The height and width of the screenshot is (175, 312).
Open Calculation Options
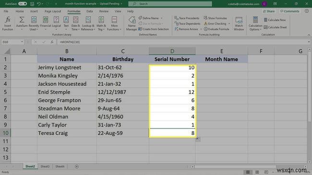[x=255, y=23]
